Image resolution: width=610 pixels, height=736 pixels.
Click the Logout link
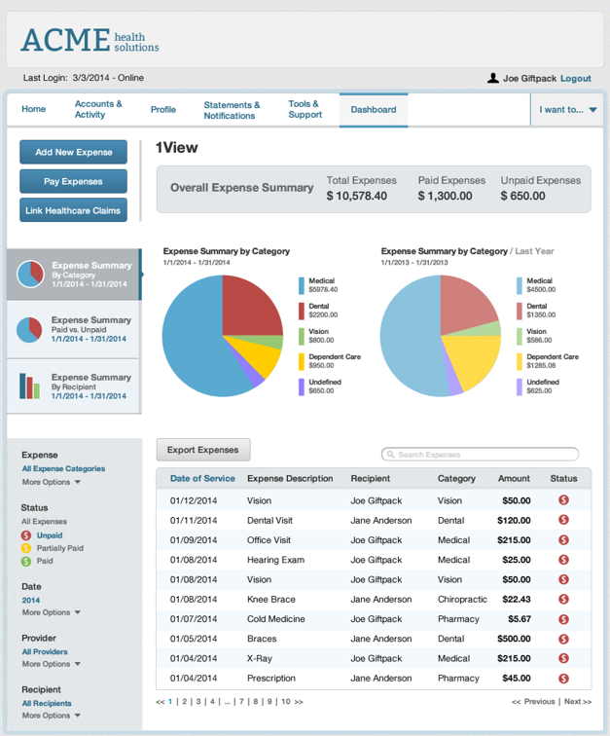click(575, 79)
